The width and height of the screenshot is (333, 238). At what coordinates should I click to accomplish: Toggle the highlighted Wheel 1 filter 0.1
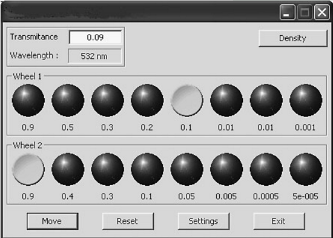pyautogui.click(x=187, y=100)
